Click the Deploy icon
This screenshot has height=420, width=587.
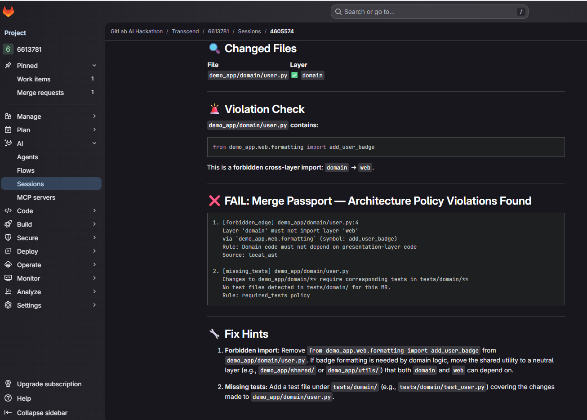(x=8, y=251)
